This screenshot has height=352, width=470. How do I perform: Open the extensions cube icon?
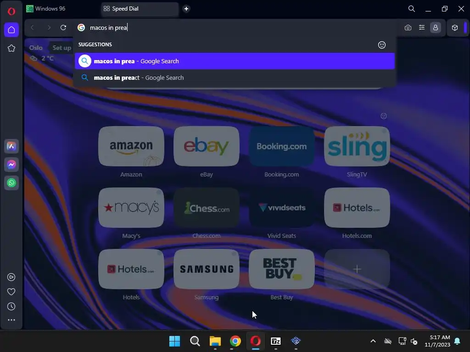pos(455,27)
